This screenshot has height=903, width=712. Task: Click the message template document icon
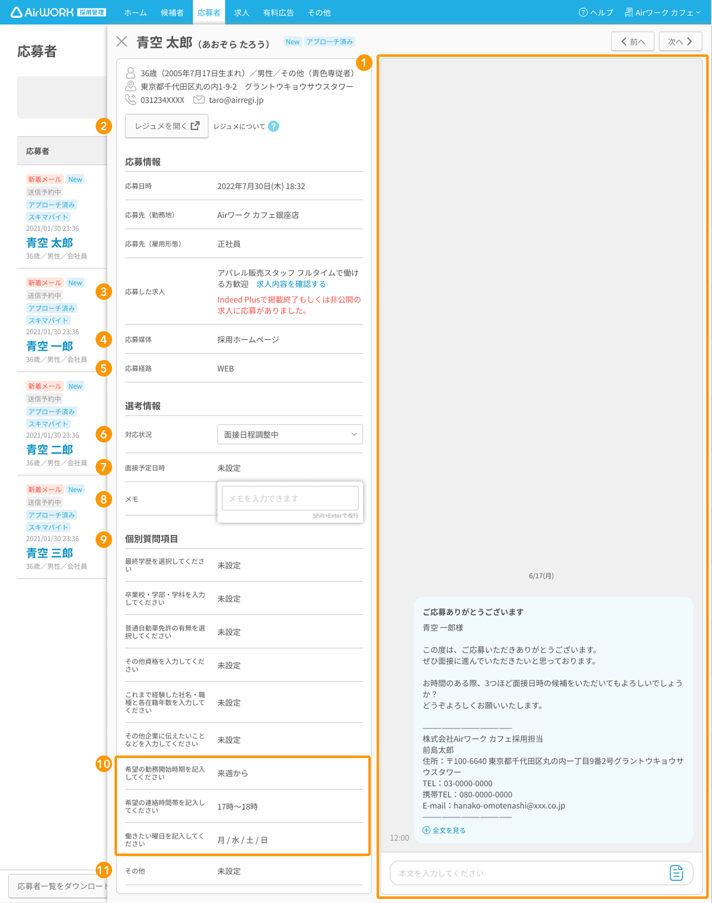point(676,873)
